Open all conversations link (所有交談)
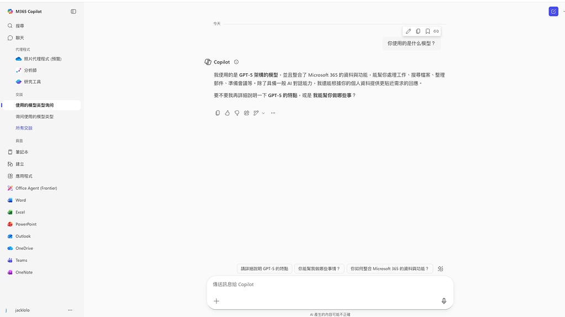 coord(24,128)
